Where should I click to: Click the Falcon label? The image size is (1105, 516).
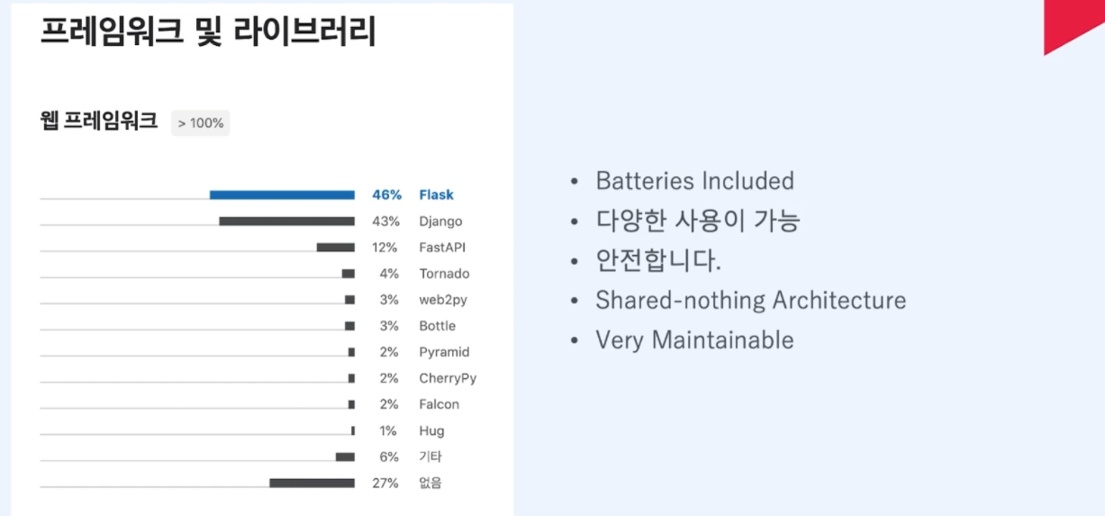click(x=439, y=404)
